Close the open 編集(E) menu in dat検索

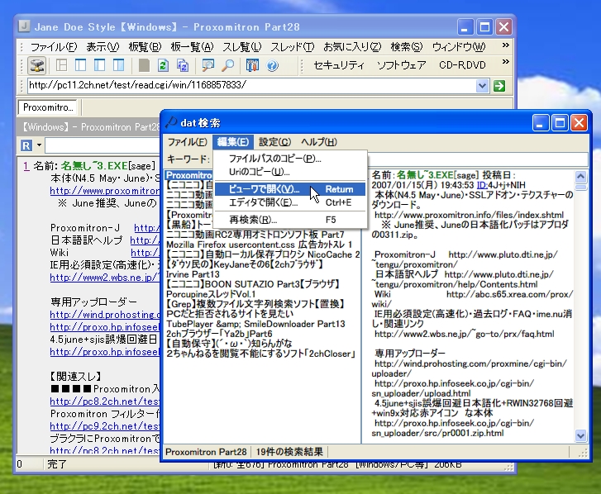(x=232, y=142)
